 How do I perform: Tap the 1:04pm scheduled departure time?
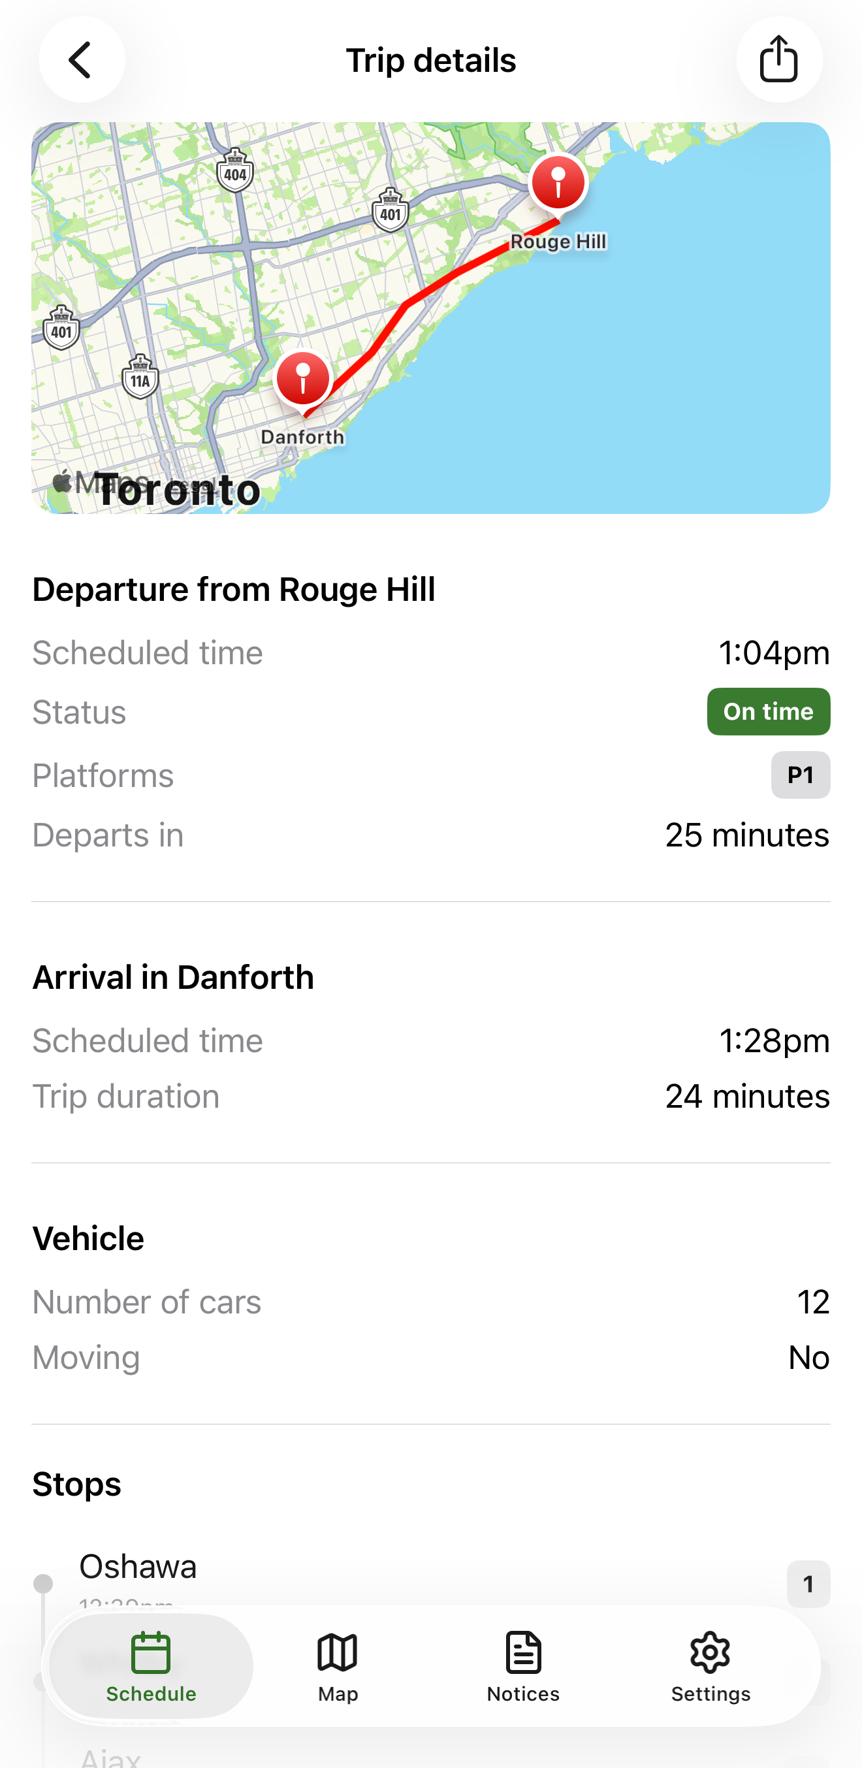[x=773, y=652]
